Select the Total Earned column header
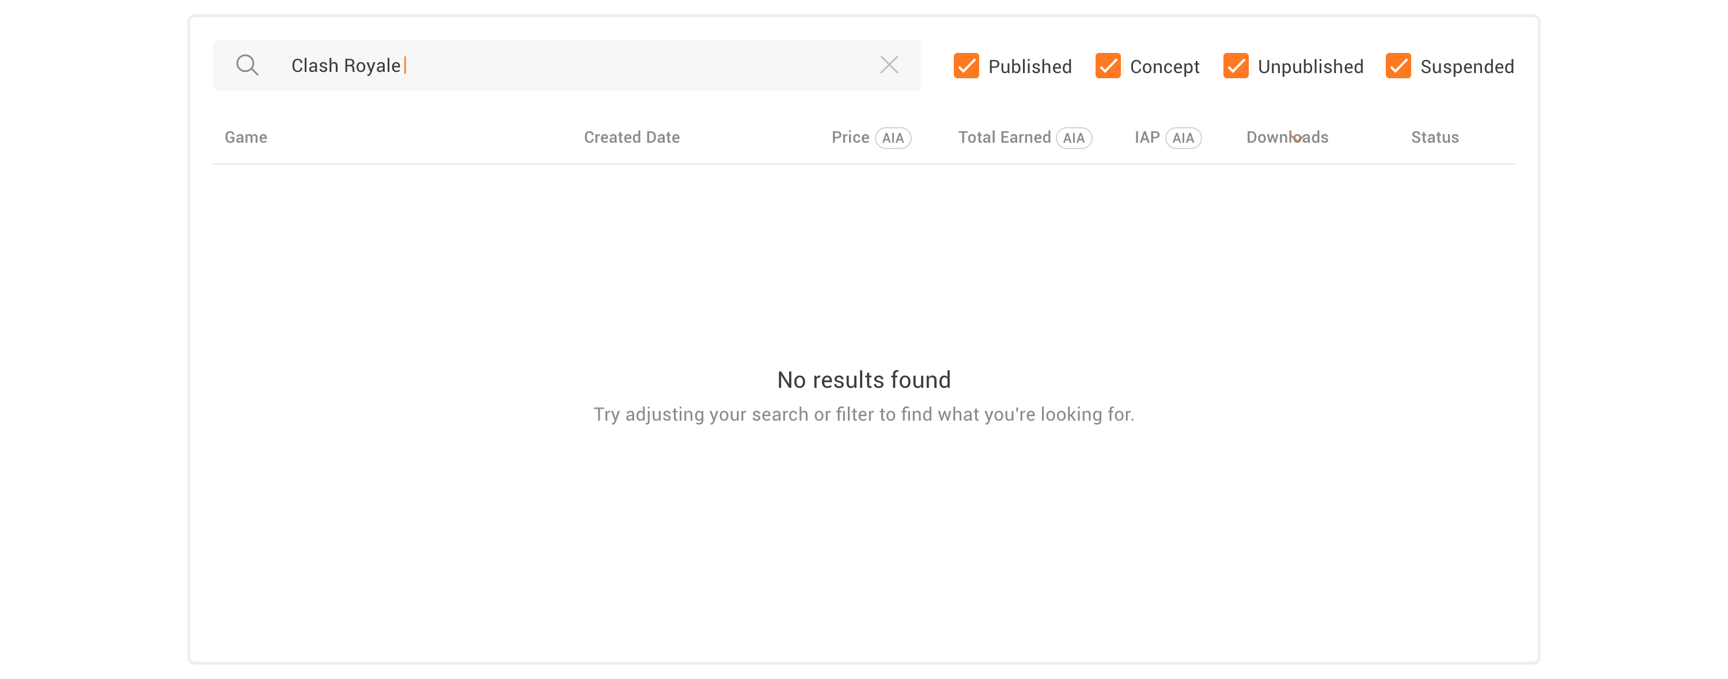This screenshot has height=679, width=1728. (x=1003, y=138)
